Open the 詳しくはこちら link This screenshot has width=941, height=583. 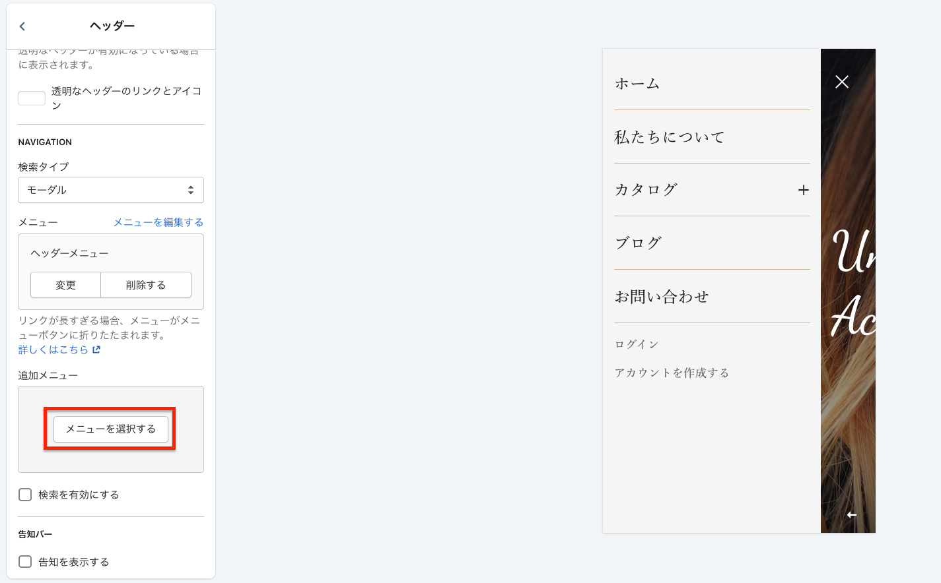point(53,350)
